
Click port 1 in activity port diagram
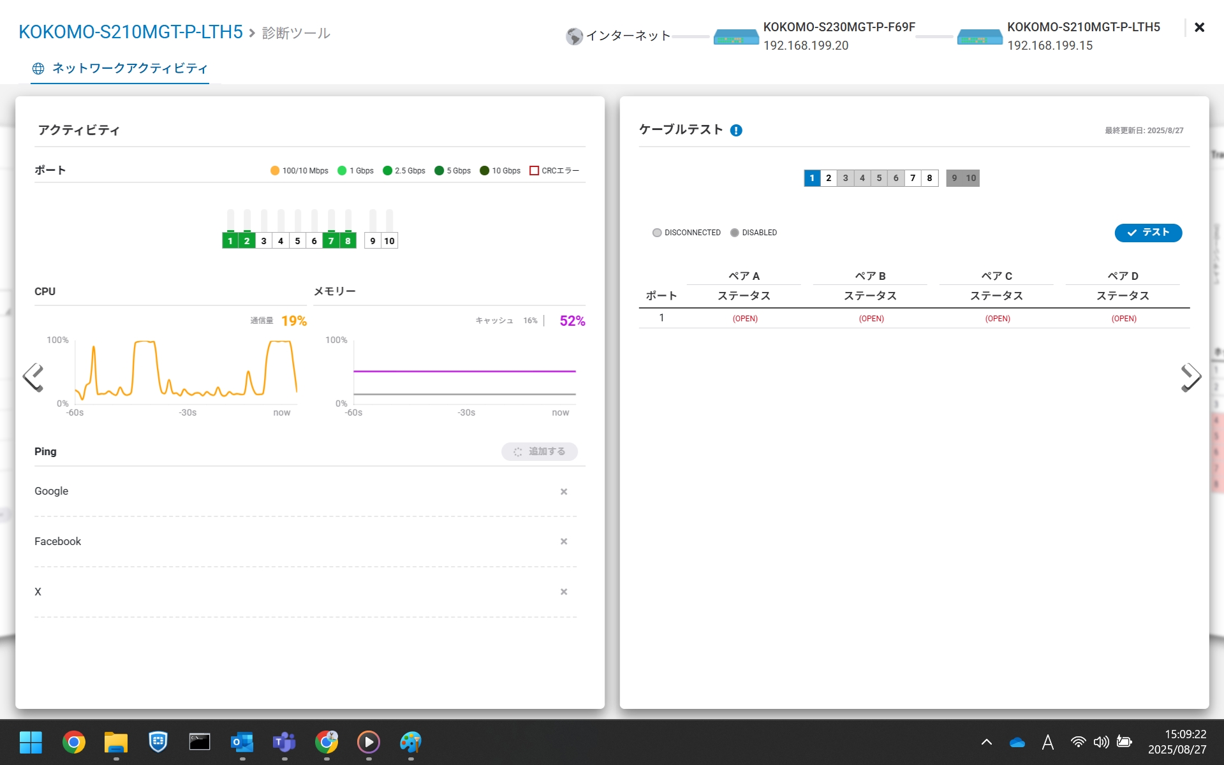(230, 241)
